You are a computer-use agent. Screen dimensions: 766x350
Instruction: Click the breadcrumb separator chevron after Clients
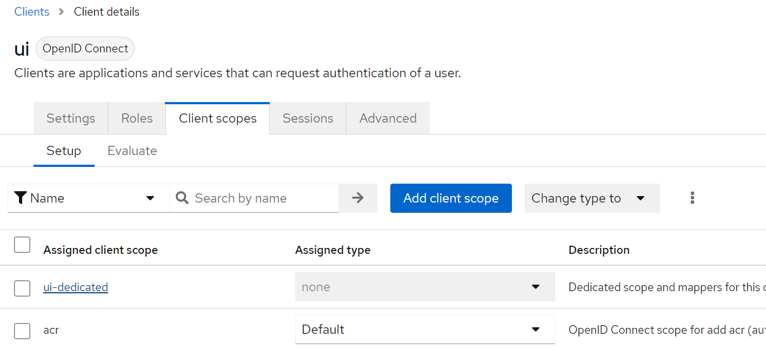tap(60, 11)
